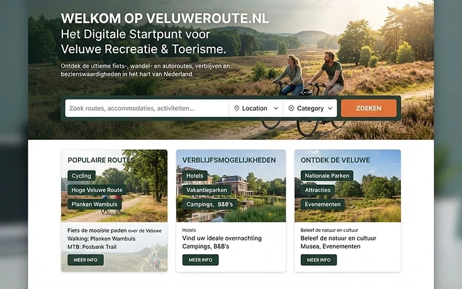Select the Attracties tag

(x=318, y=190)
